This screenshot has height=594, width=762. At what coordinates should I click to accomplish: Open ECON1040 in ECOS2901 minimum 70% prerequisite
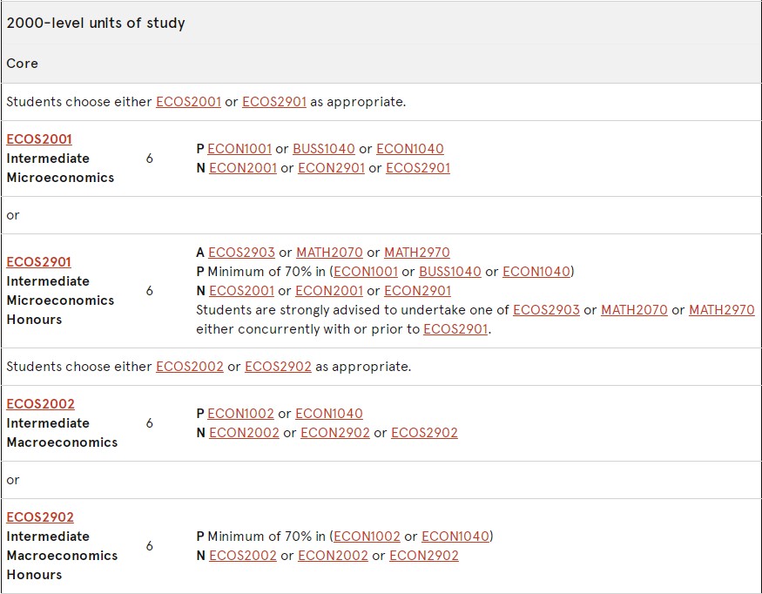[x=536, y=271]
